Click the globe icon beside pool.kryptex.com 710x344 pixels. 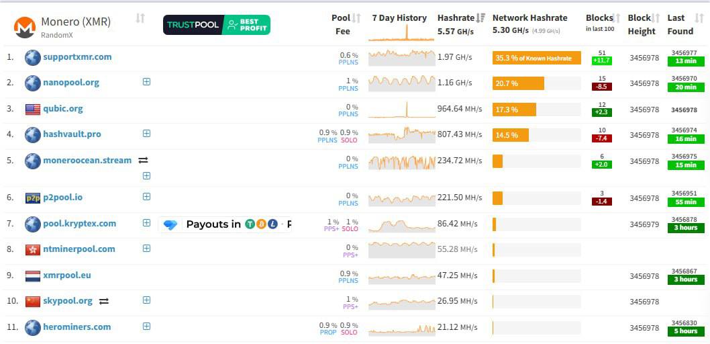(33, 224)
